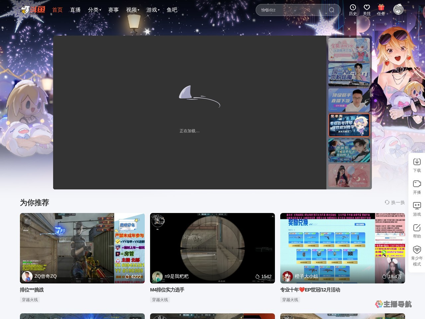Select the 直播 navigation tab
Image resolution: width=425 pixels, height=319 pixels.
[75, 10]
